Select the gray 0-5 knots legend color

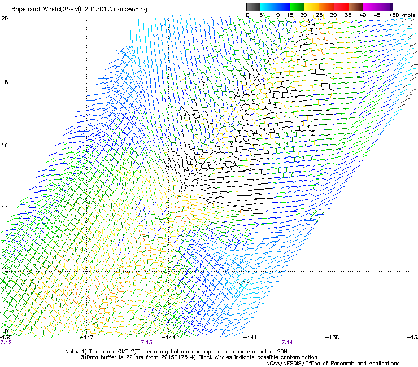click(x=253, y=7)
